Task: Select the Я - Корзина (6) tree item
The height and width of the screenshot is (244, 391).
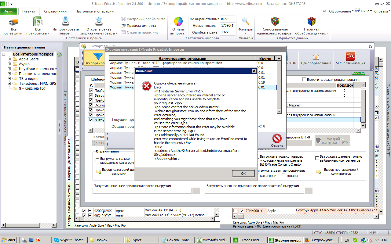Action: click(x=32, y=88)
